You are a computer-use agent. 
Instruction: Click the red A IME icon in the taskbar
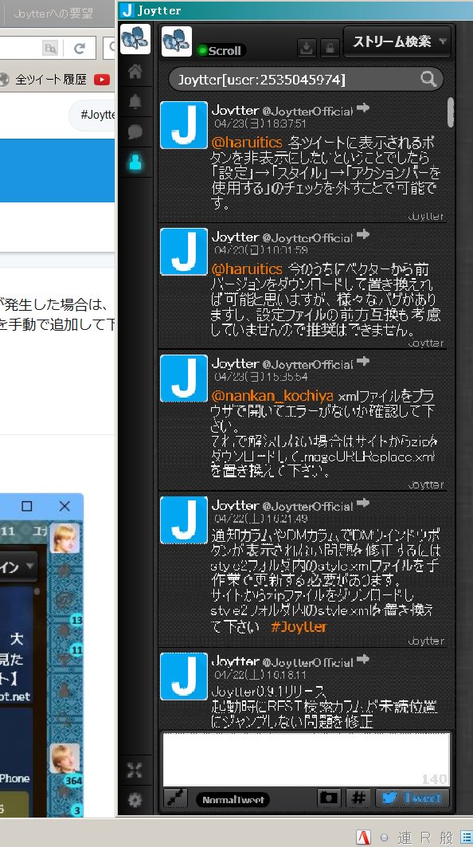pos(365,837)
